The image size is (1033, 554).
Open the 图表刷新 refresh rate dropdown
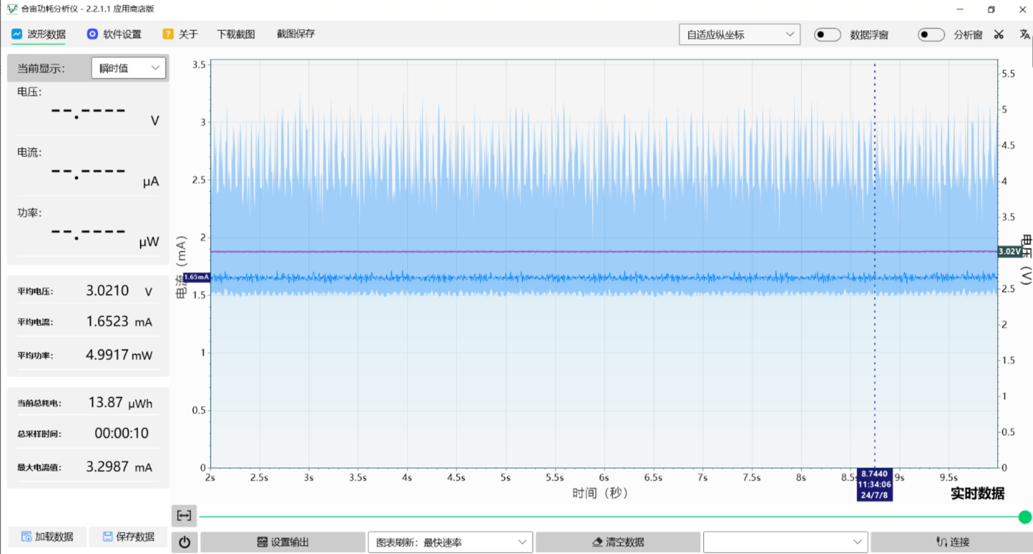450,542
